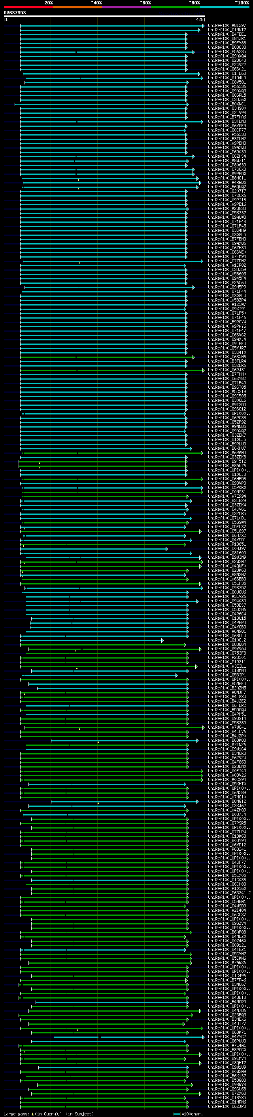Open hit UniRef100_P13651
The height and width of the screenshot is (1117, 253).
pyautogui.click(x=227, y=544)
